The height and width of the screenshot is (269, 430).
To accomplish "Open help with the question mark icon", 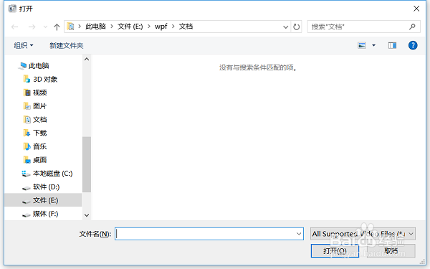I will [x=413, y=45].
